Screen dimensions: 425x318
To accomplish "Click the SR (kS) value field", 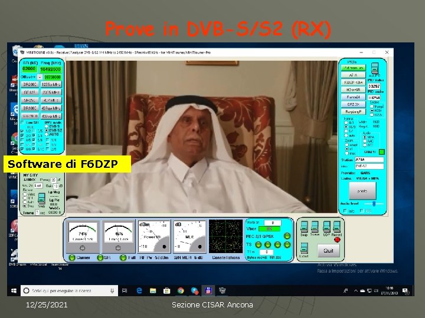I will (x=29, y=69).
